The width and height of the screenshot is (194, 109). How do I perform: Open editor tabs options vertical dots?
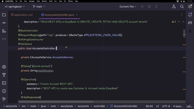(182, 15)
